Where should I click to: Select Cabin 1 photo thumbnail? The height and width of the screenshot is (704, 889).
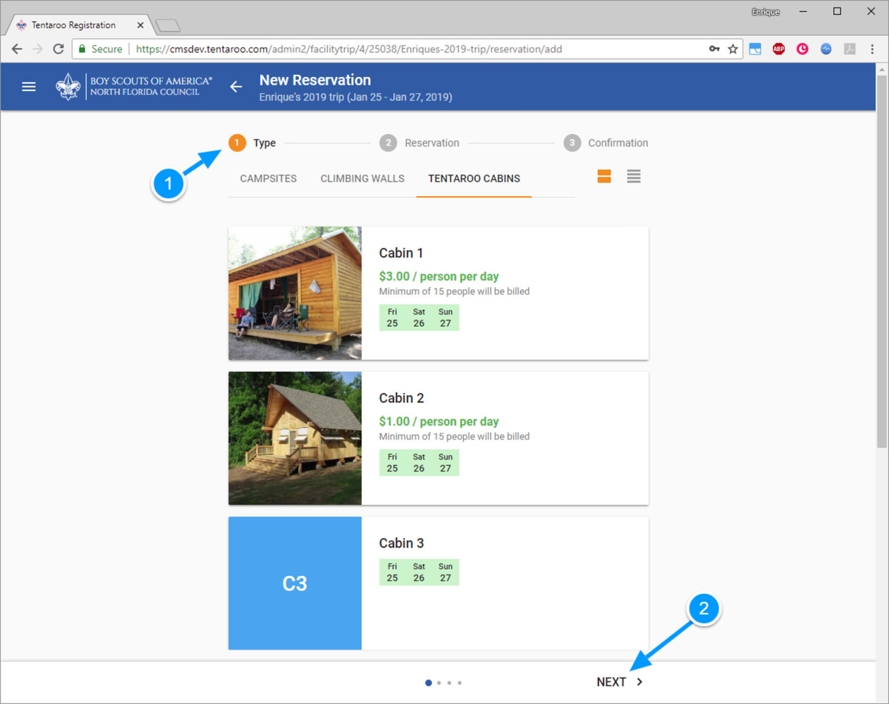(x=295, y=293)
